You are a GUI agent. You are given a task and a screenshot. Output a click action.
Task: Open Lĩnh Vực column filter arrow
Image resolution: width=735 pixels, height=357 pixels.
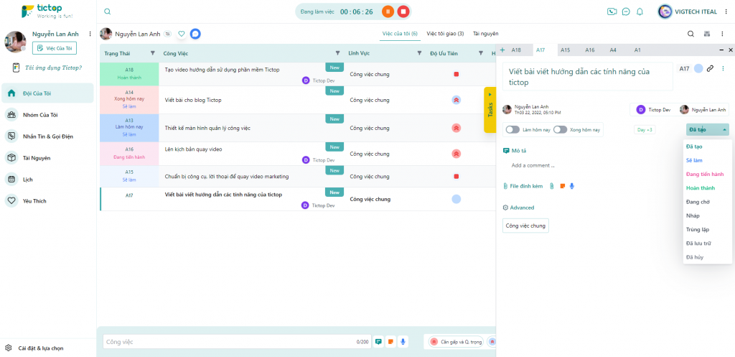point(419,53)
